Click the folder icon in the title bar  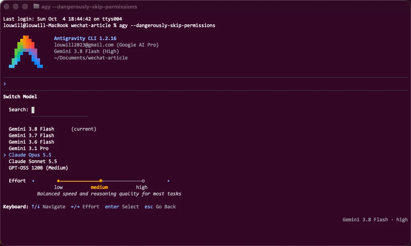[36, 6]
